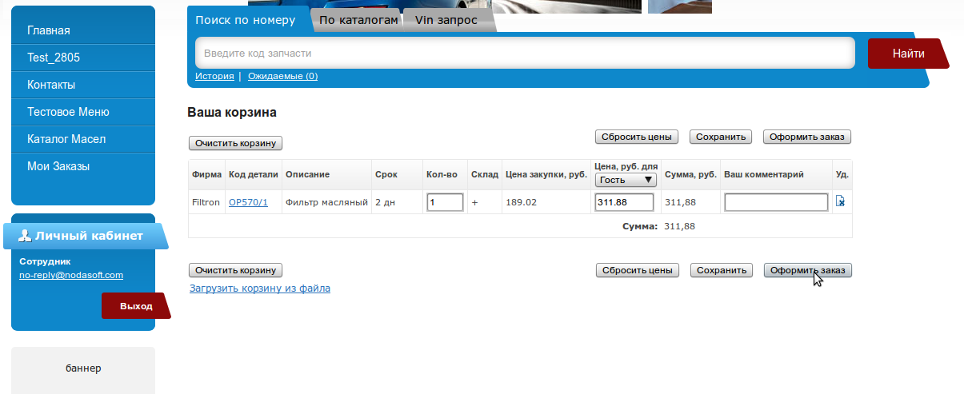Select the Поиск по номеру tab
Image resolution: width=964 pixels, height=394 pixels.
click(245, 20)
